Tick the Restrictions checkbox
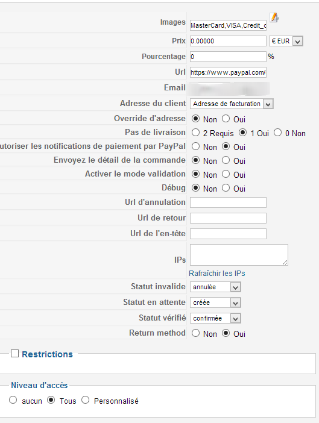This screenshot has width=319, height=423. tap(14, 353)
